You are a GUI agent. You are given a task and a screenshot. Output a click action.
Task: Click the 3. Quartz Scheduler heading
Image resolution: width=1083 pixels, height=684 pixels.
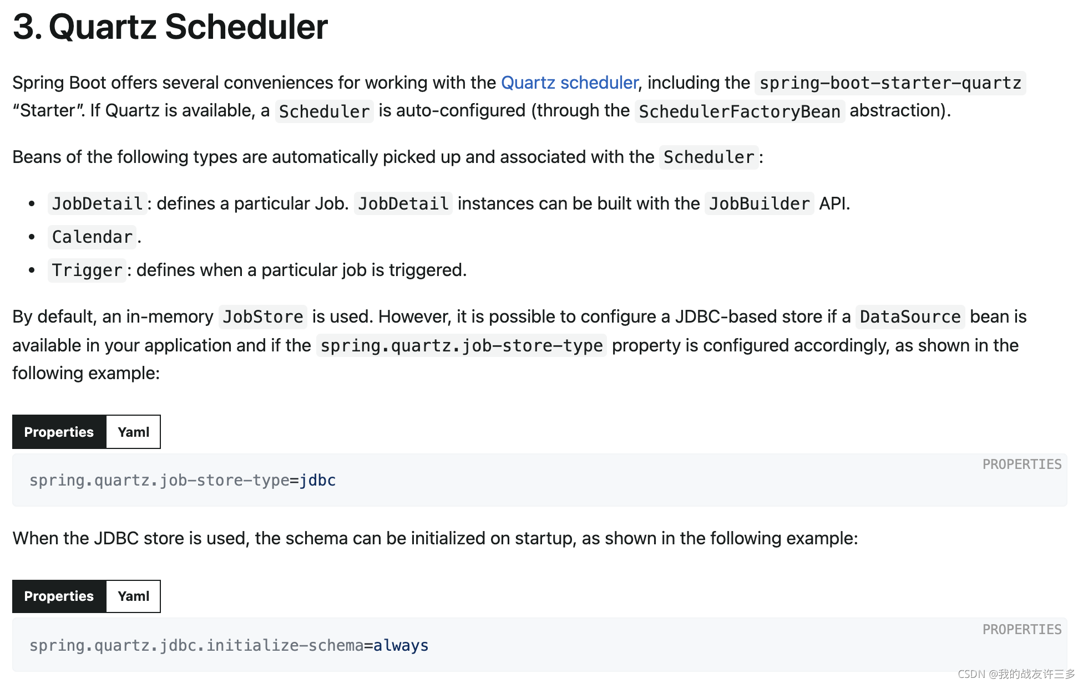[x=170, y=26]
